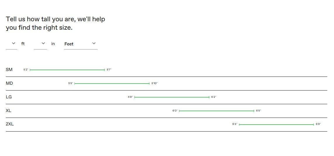This screenshot has height=156, width=334.
Task: Click the 2XL green height range bar
Action: 276,125
